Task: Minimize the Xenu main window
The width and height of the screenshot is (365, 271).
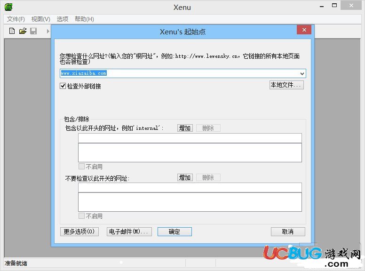Action: (x=322, y=7)
